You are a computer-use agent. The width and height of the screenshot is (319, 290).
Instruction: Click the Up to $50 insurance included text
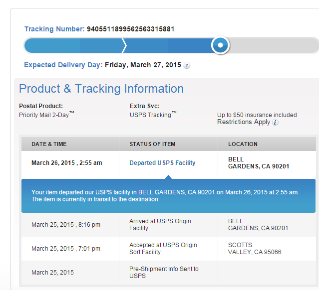[257, 115]
